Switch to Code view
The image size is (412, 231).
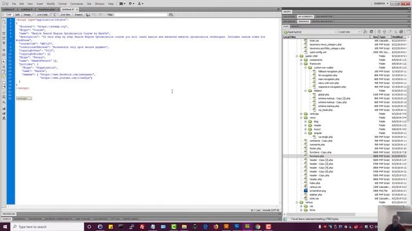[8, 15]
